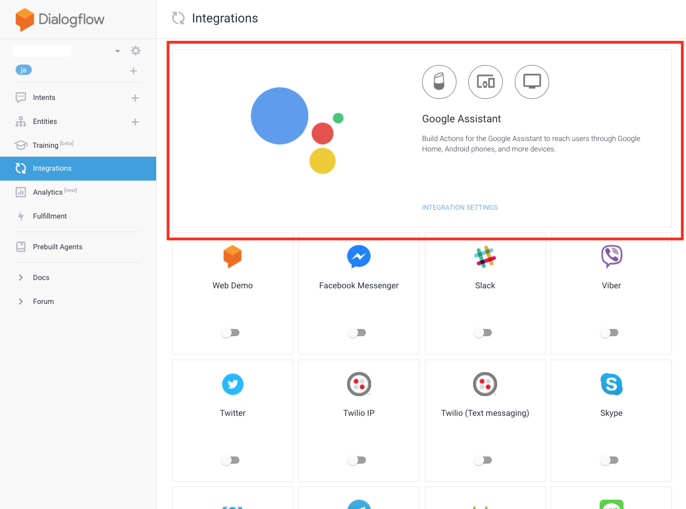Enable the Twitter integration toggle
Screen dimensions: 686x509
coord(230,460)
